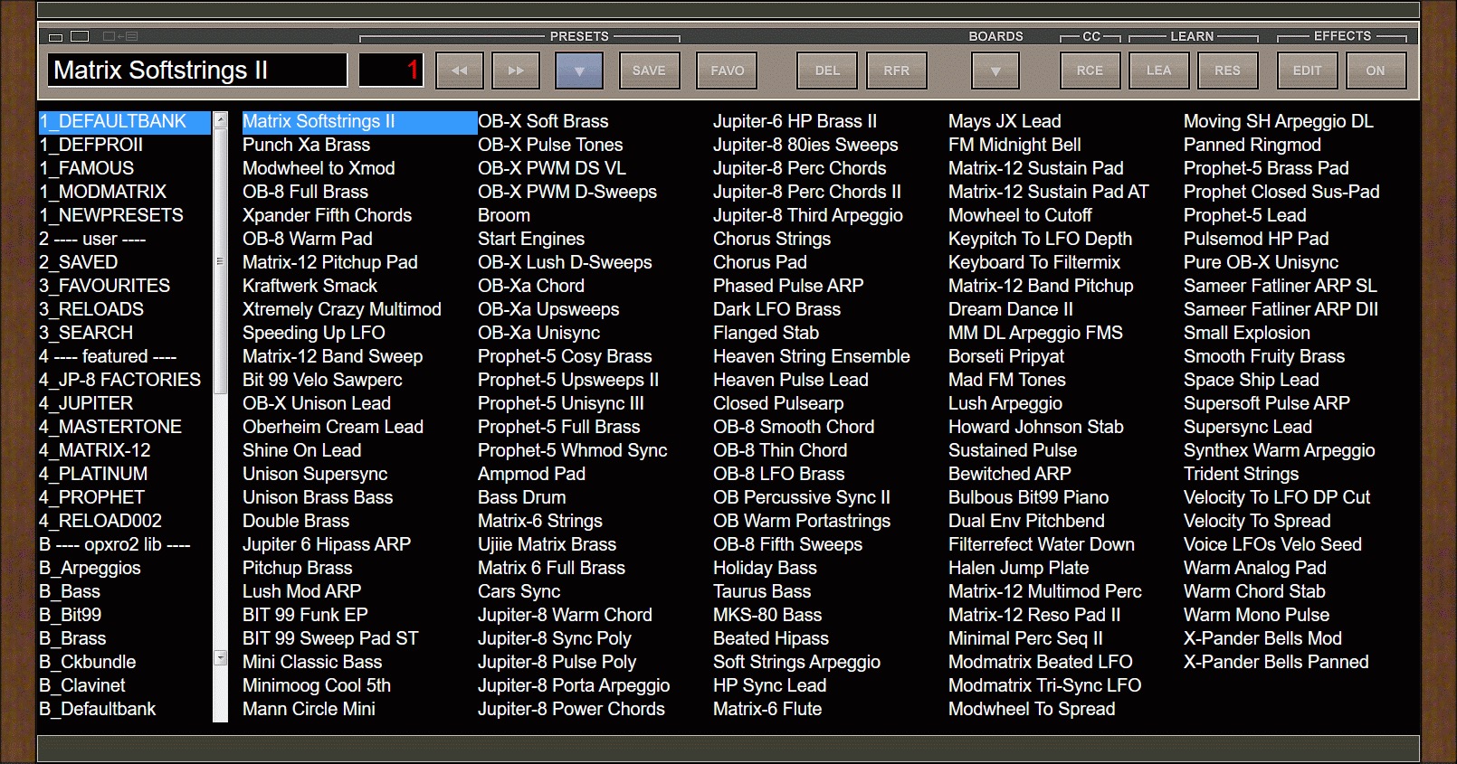
Task: Select the 4_PROPHET bank
Action: pos(92,497)
